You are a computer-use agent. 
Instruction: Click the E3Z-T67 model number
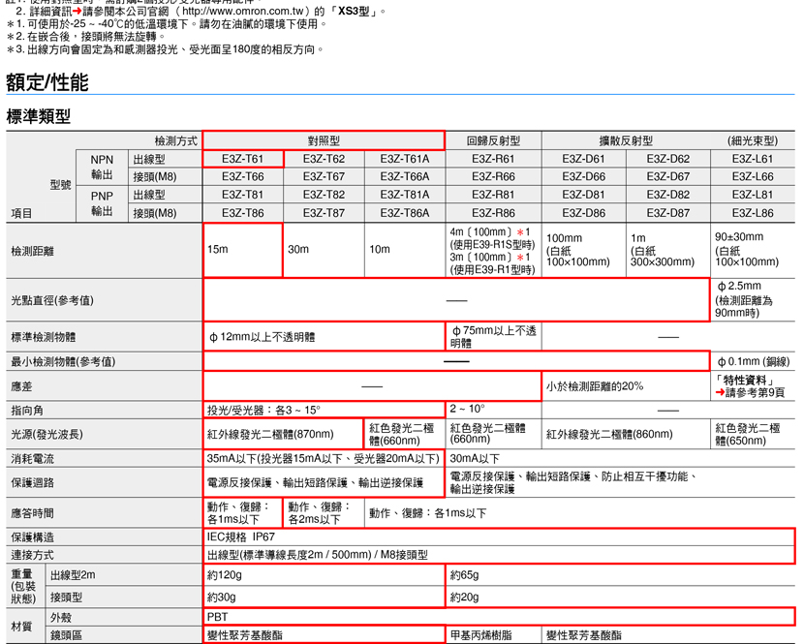point(324,177)
